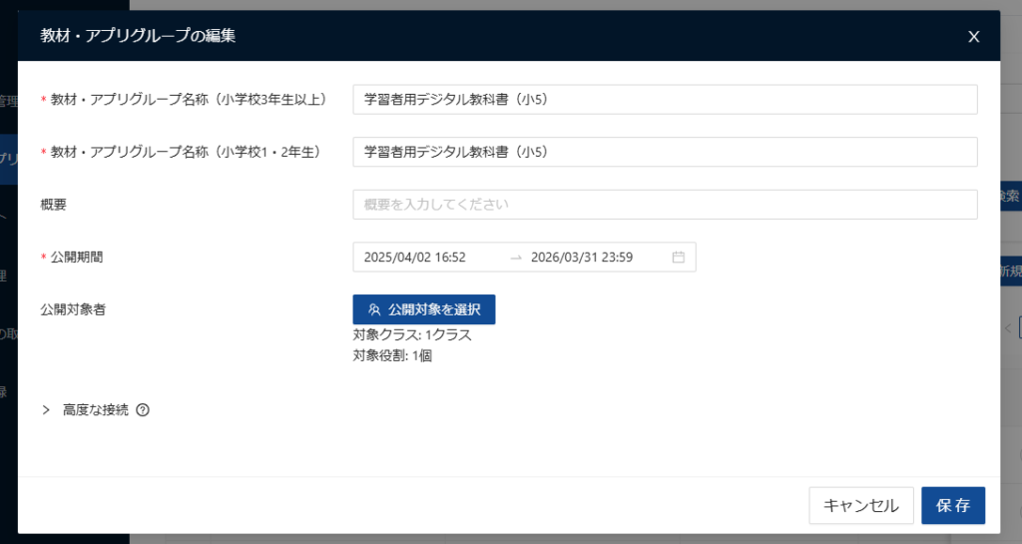Click the label 教材・アプリグループ名称（小学校3年生以上）
The height and width of the screenshot is (544, 1022).
[x=189, y=100]
